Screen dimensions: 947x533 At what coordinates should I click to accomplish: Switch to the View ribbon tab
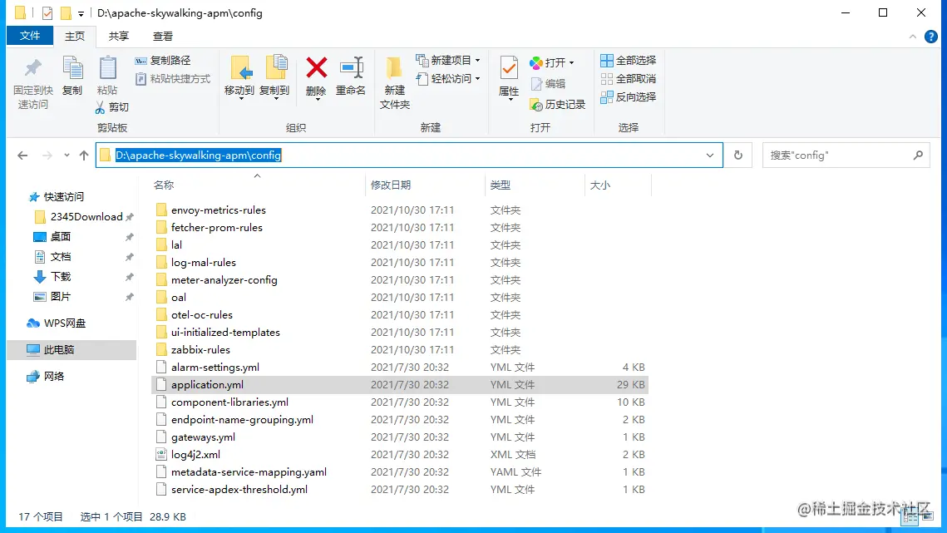pos(162,37)
